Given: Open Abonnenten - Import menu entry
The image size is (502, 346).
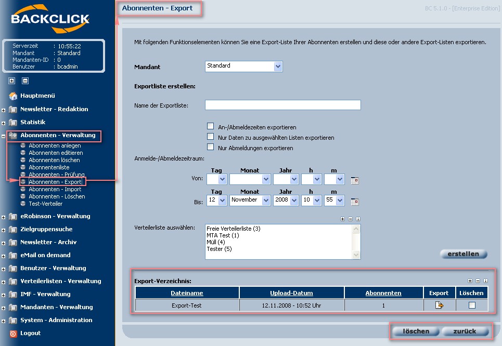Looking at the screenshot, I should tap(55, 189).
